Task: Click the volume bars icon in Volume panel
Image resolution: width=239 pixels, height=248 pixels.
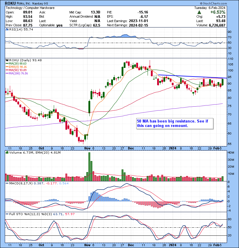Action: (x=7, y=152)
